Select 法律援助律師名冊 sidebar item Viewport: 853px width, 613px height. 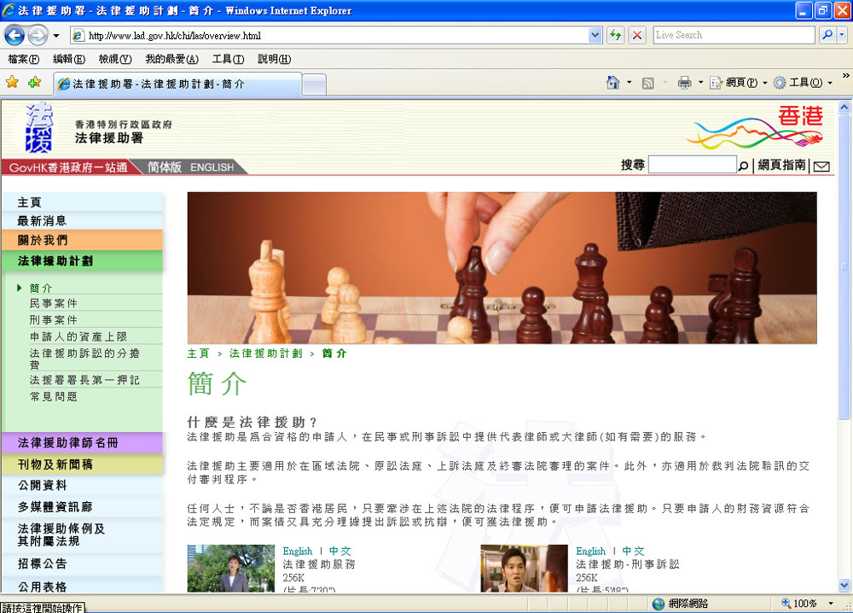pos(68,443)
